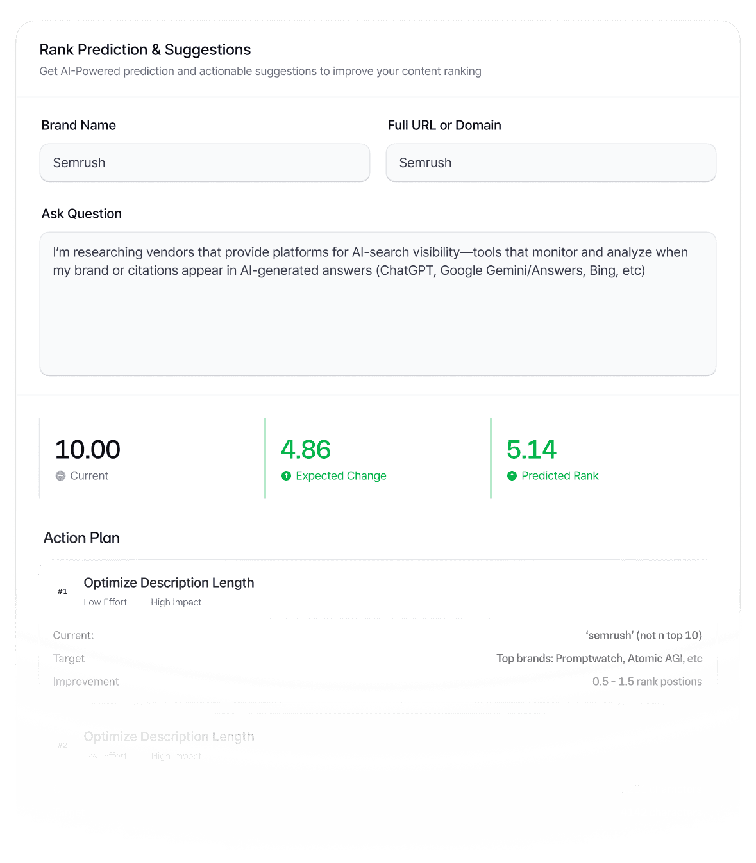
Task: Click the Improvement row label
Action: pos(86,682)
